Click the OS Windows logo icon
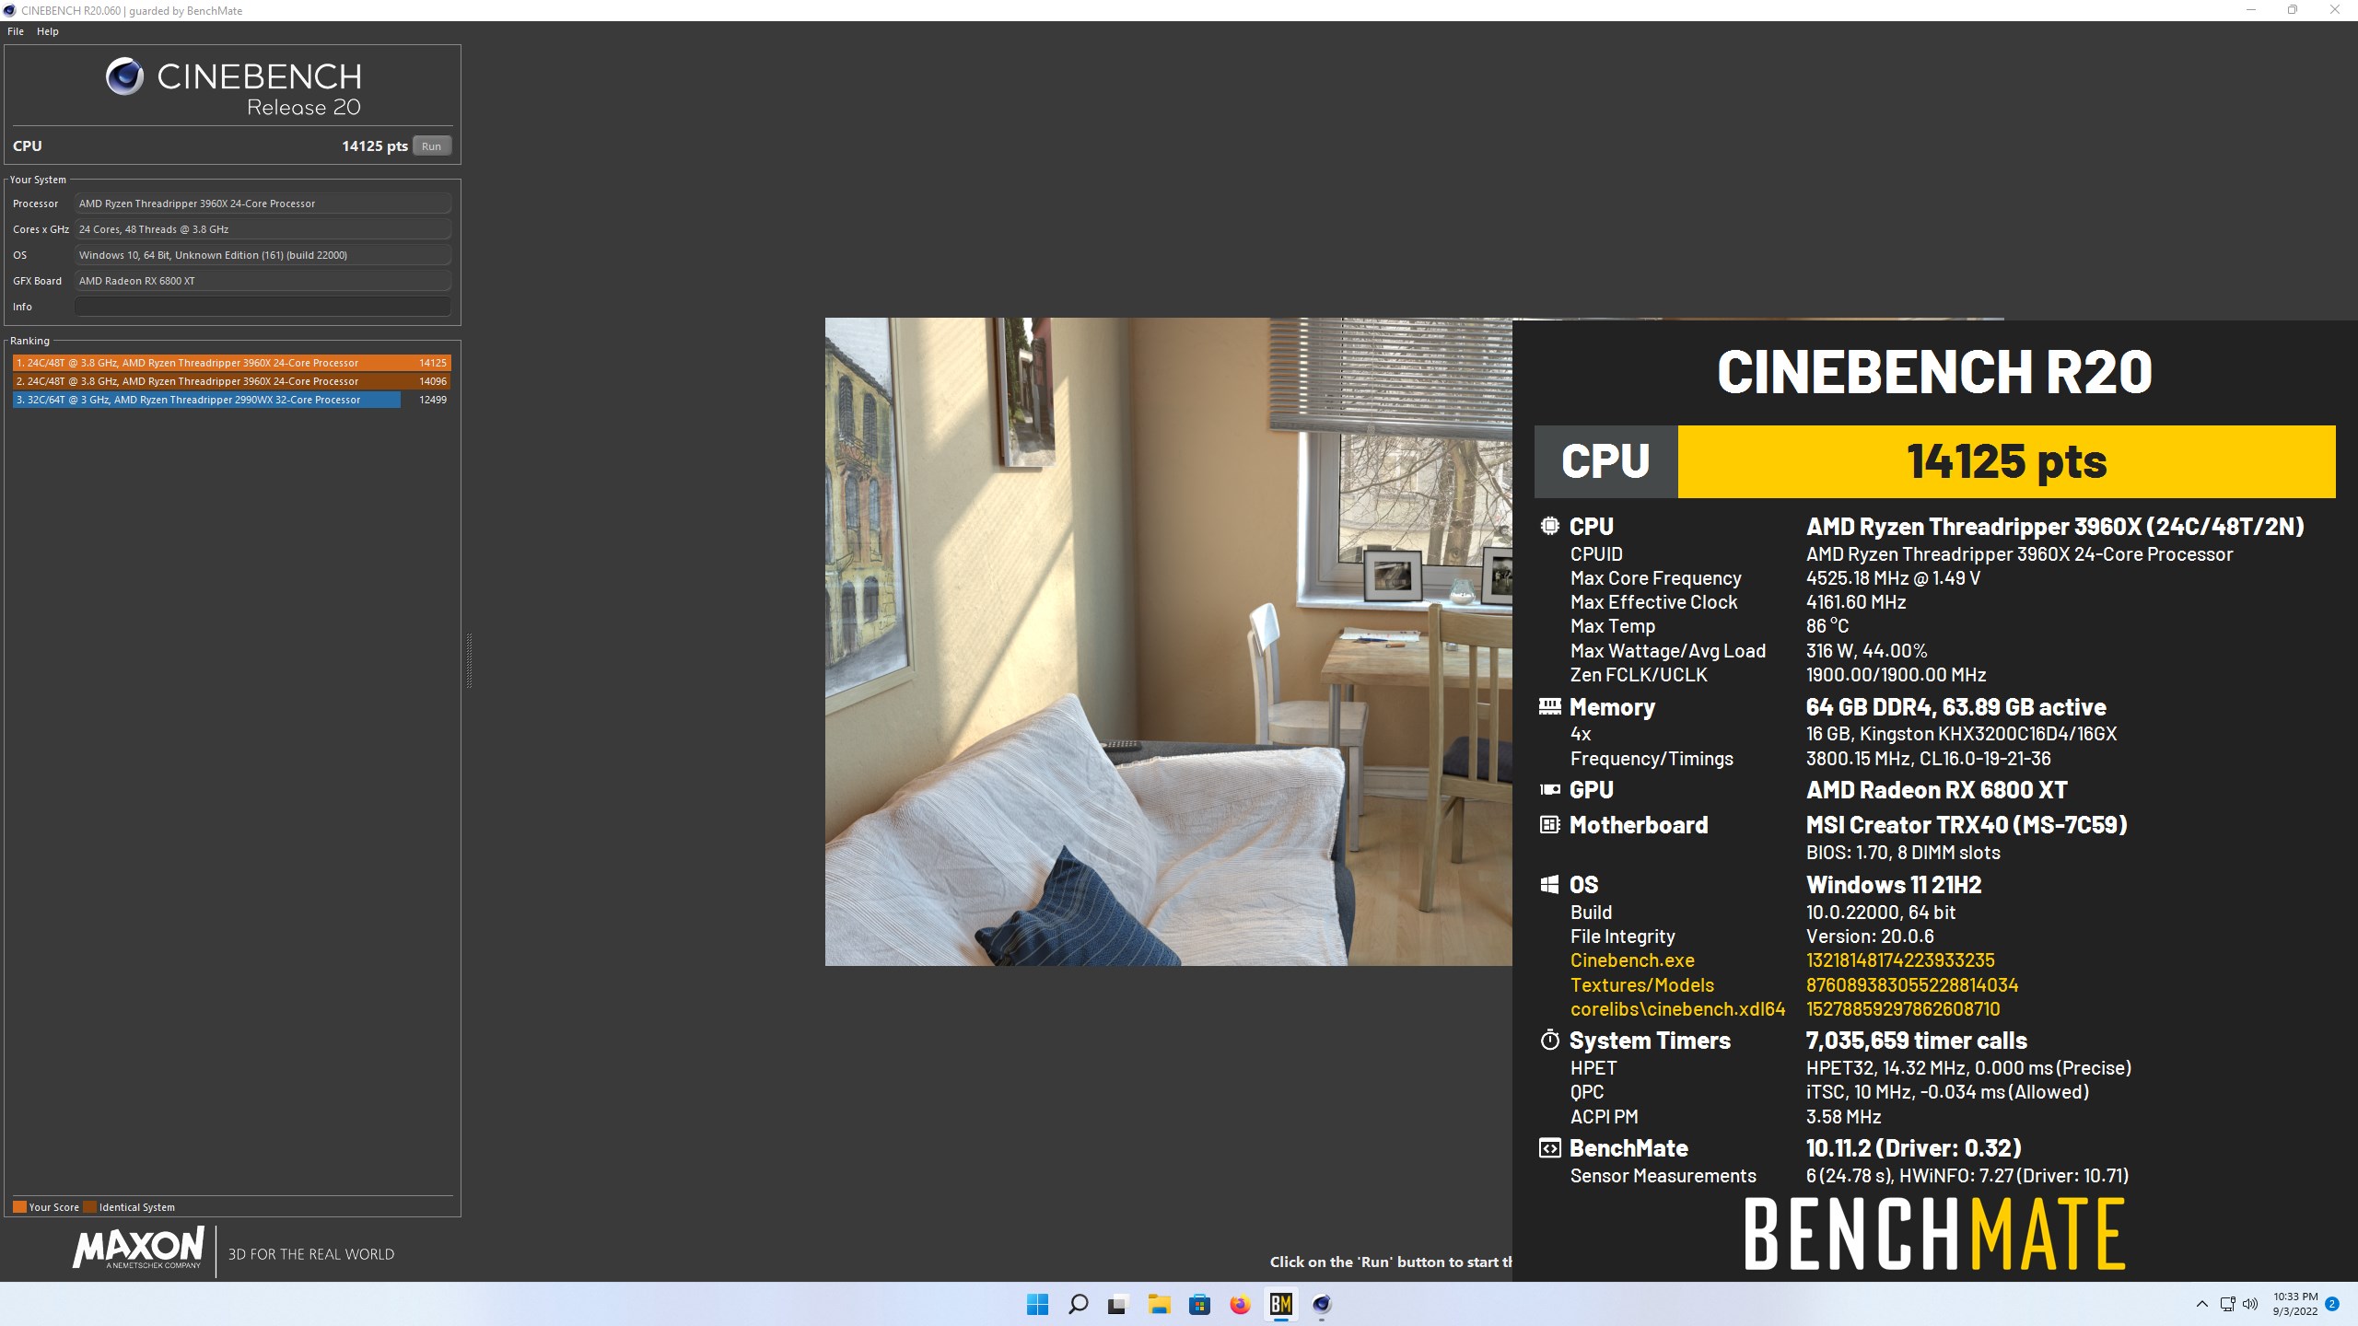Screen dimensions: 2358x1326 (x=1549, y=884)
